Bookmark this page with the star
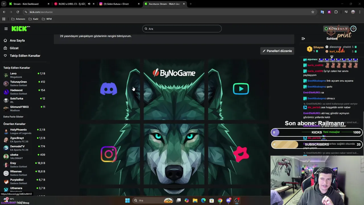Screen dimensions: 364x205 313,12
